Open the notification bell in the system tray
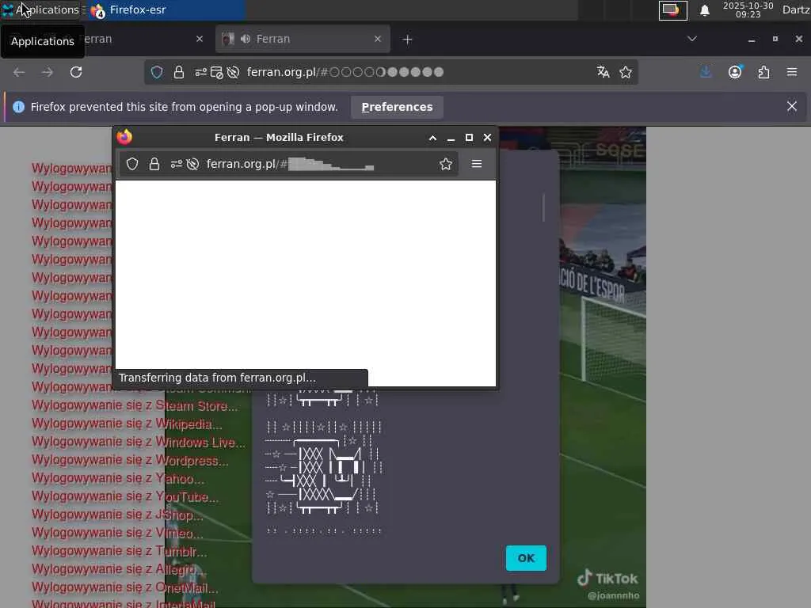 pyautogui.click(x=704, y=10)
